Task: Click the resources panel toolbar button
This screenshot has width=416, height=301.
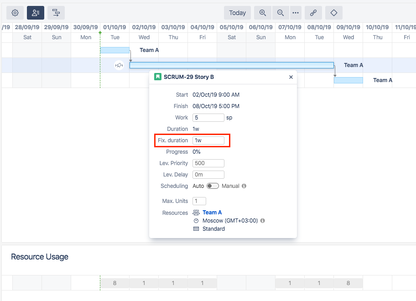Action: [x=36, y=13]
